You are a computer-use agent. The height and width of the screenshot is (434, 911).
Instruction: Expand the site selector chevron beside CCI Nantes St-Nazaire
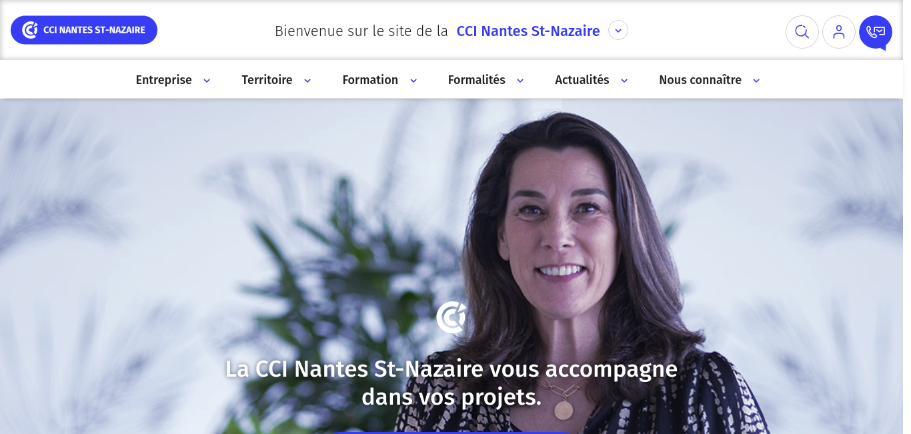[618, 30]
